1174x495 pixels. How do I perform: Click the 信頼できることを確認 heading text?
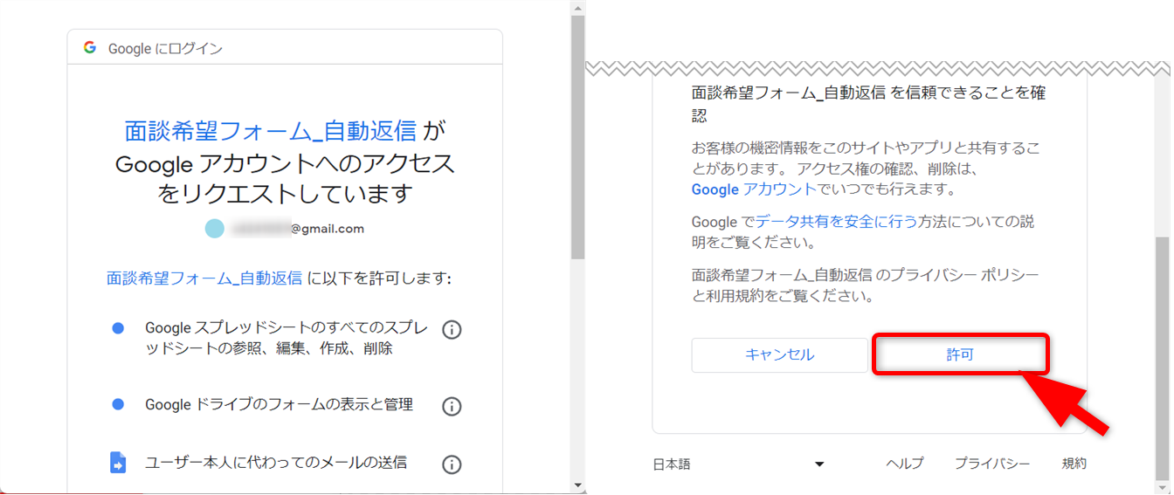click(x=868, y=103)
